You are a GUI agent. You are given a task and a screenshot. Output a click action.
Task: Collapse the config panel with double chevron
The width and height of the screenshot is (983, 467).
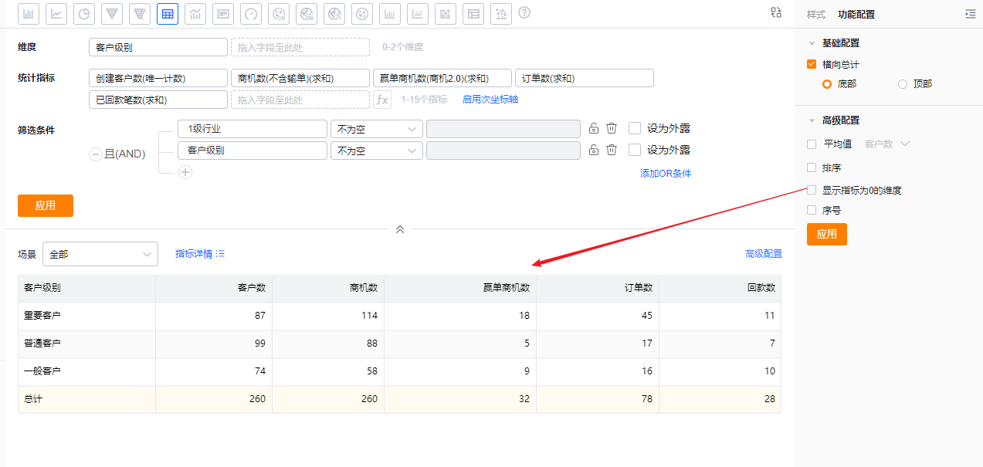pyautogui.click(x=400, y=229)
